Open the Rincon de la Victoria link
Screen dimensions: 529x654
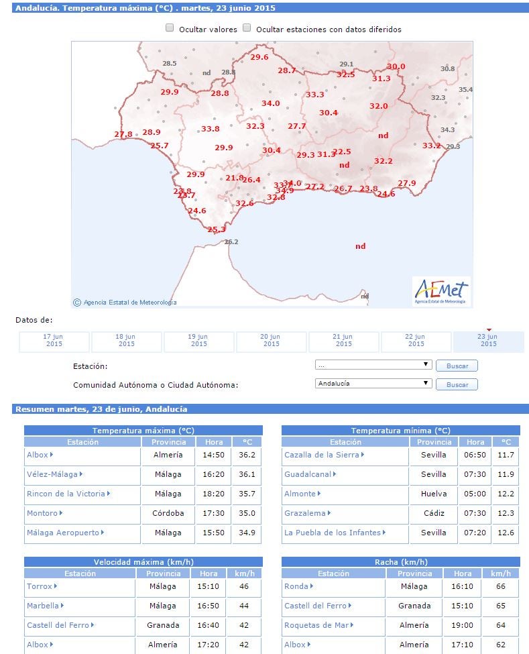click(x=66, y=494)
